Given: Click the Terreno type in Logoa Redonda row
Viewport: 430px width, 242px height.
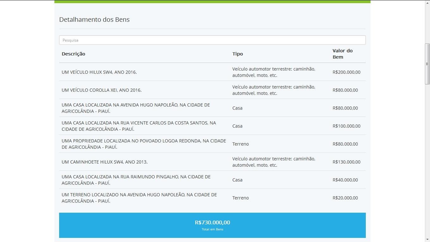Looking at the screenshot, I should 241,144.
